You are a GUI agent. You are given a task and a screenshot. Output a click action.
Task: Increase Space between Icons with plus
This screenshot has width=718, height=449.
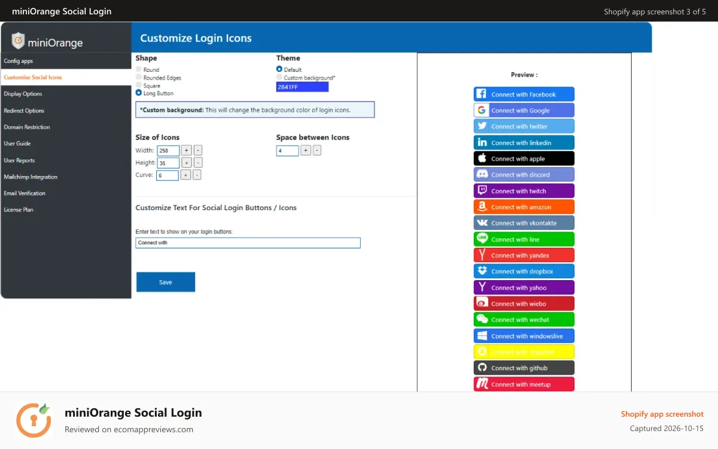click(x=306, y=150)
